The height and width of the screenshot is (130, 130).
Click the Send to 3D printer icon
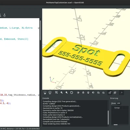[x=5, y=15]
